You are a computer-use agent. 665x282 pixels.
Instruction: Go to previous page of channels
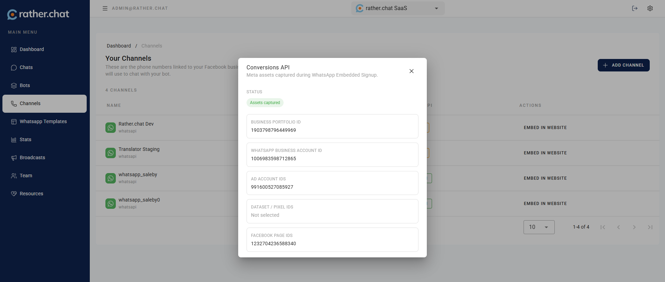[x=619, y=227]
